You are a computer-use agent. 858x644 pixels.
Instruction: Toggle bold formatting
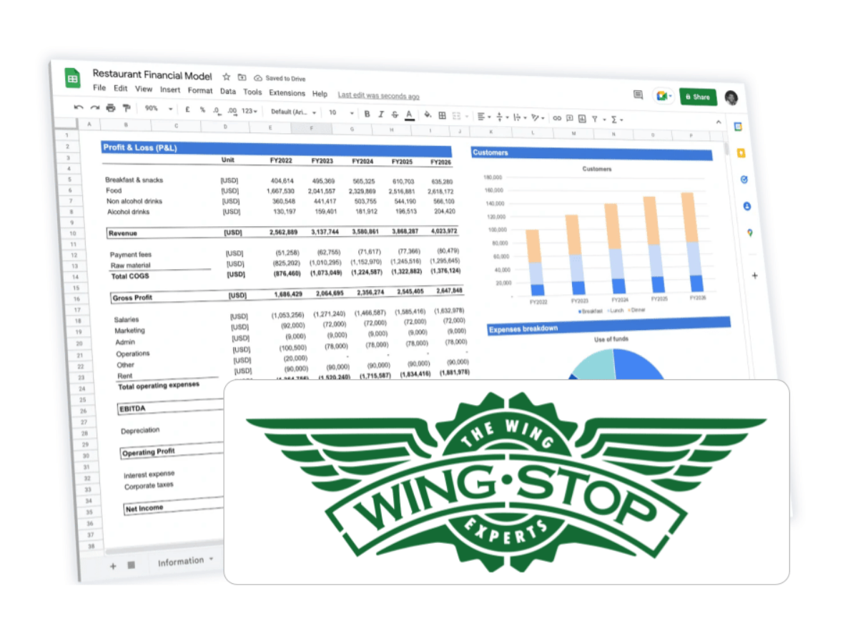point(368,114)
